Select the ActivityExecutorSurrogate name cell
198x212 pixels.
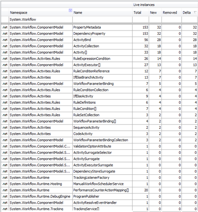103,165
